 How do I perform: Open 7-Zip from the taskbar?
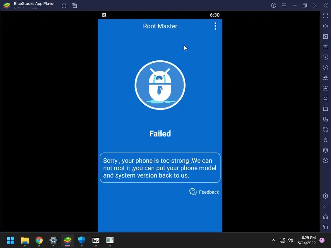click(96, 240)
